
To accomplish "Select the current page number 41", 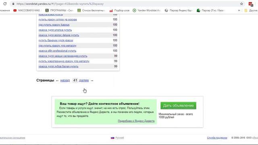I will point(75,81).
